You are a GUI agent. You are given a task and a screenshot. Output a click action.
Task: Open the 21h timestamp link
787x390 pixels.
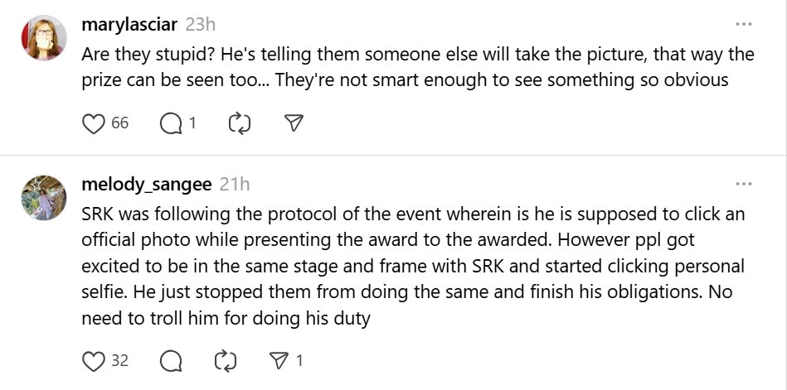[x=235, y=184]
